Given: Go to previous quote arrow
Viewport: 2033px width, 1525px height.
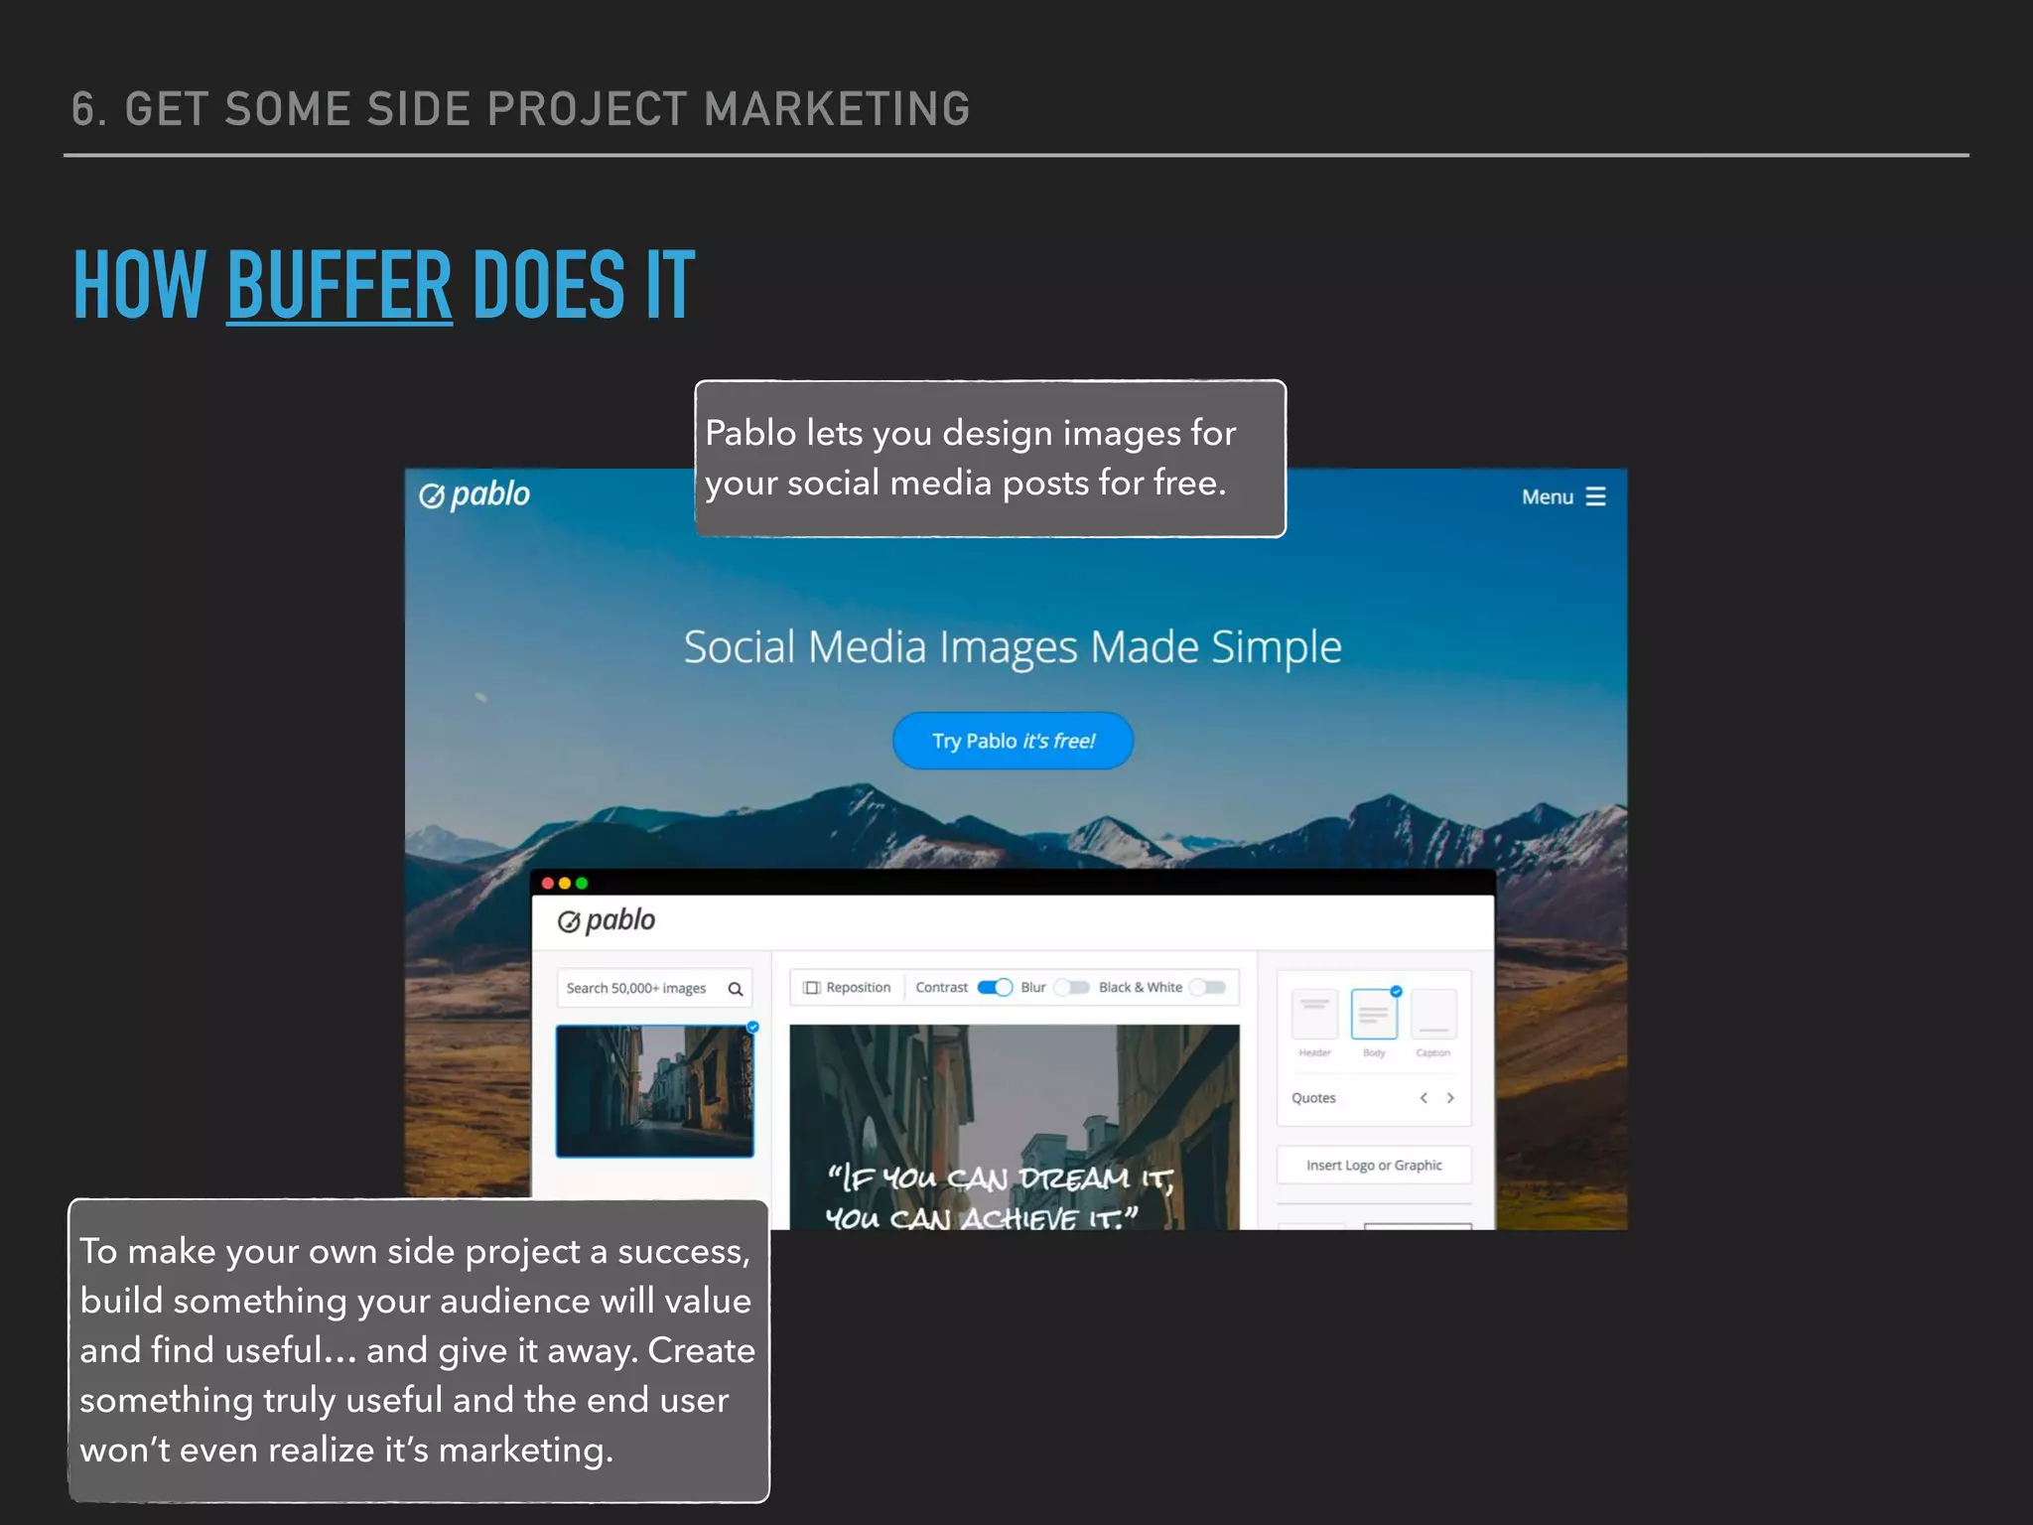Looking at the screenshot, I should tap(1423, 1097).
